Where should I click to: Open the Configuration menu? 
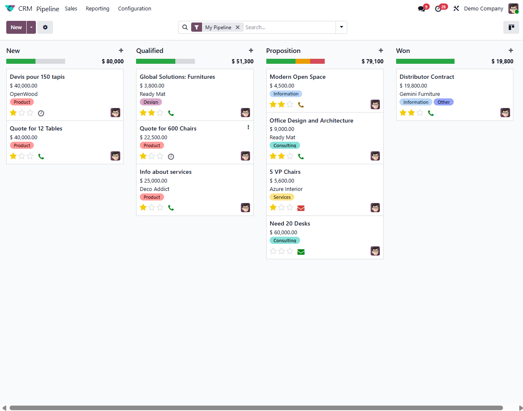click(134, 9)
